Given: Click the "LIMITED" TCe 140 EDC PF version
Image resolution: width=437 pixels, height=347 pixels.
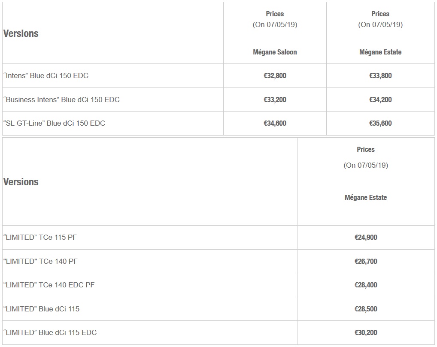Looking at the screenshot, I should [x=49, y=285].
